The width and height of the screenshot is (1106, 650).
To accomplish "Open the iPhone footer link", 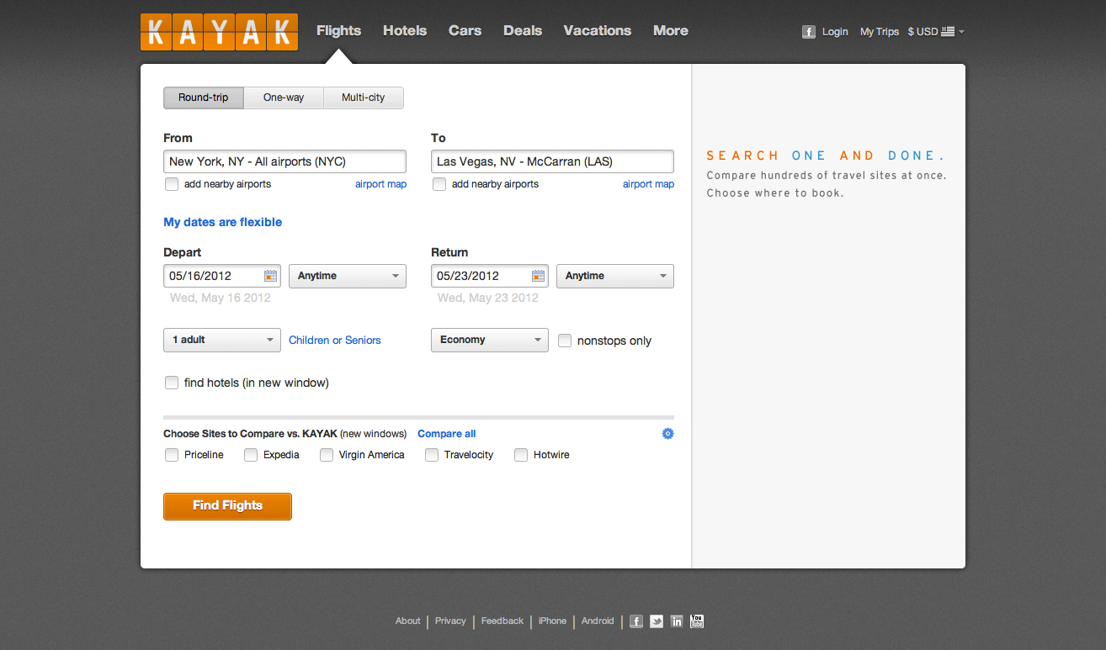I will (x=552, y=621).
